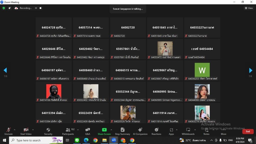Click the taskbar search box

click(x=36, y=140)
